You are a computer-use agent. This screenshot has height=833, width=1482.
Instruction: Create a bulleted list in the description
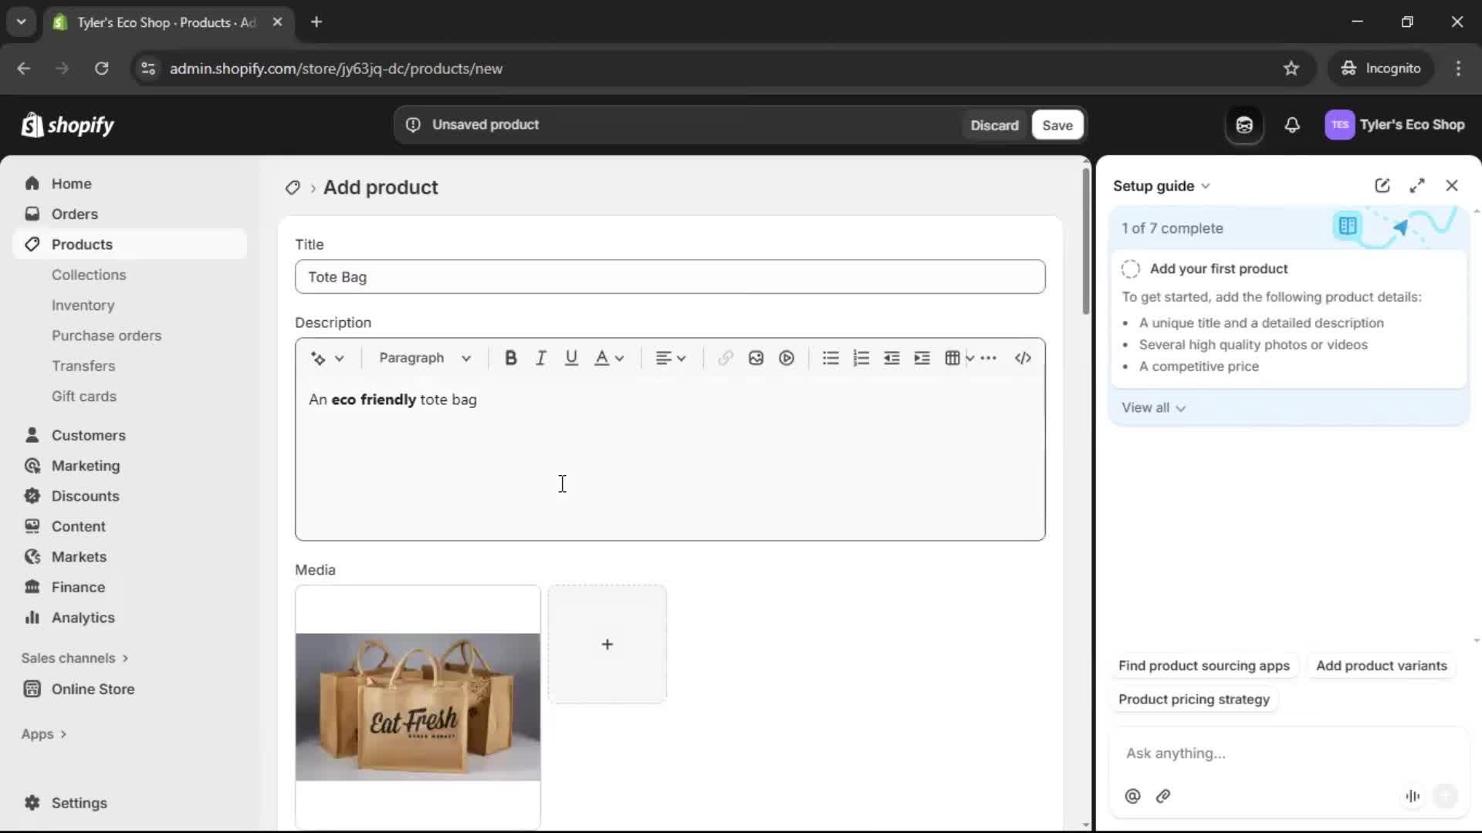point(830,358)
